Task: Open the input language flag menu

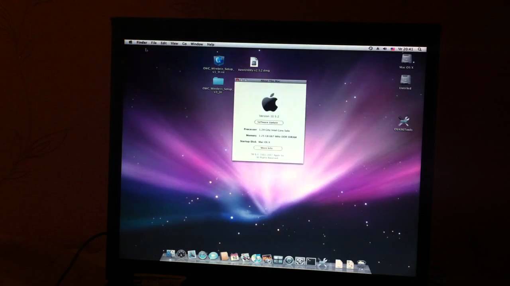Action: pyautogui.click(x=392, y=49)
